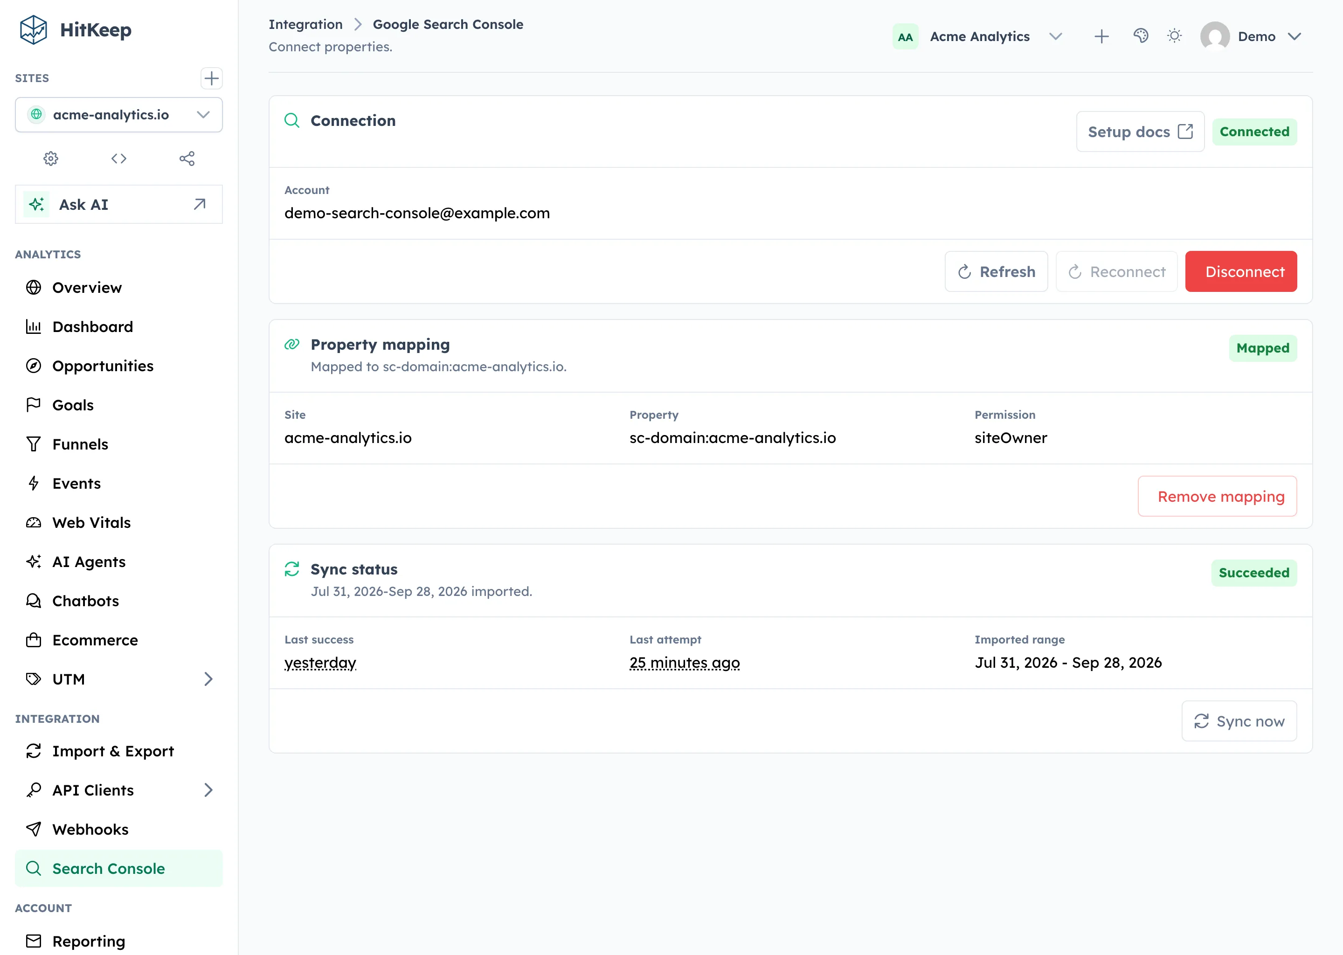Open Goals in sidebar
Screen dimensions: 1343x955
coord(119,405)
